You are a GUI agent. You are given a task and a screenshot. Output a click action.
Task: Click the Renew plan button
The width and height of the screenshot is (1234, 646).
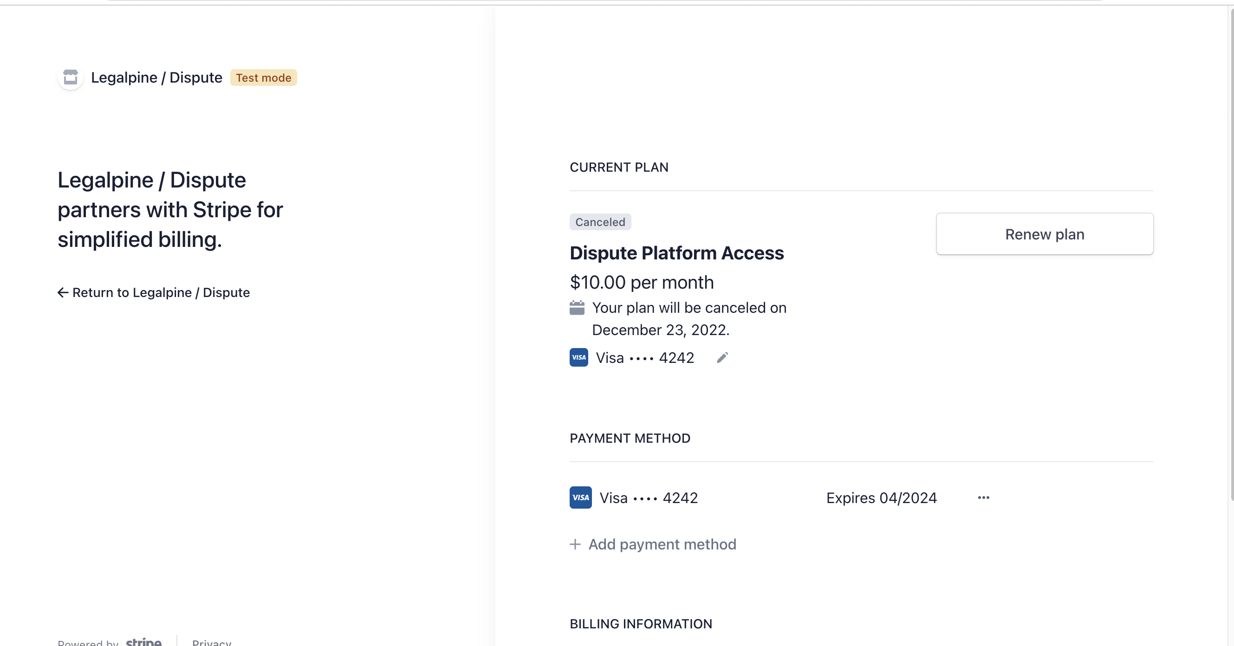point(1044,234)
